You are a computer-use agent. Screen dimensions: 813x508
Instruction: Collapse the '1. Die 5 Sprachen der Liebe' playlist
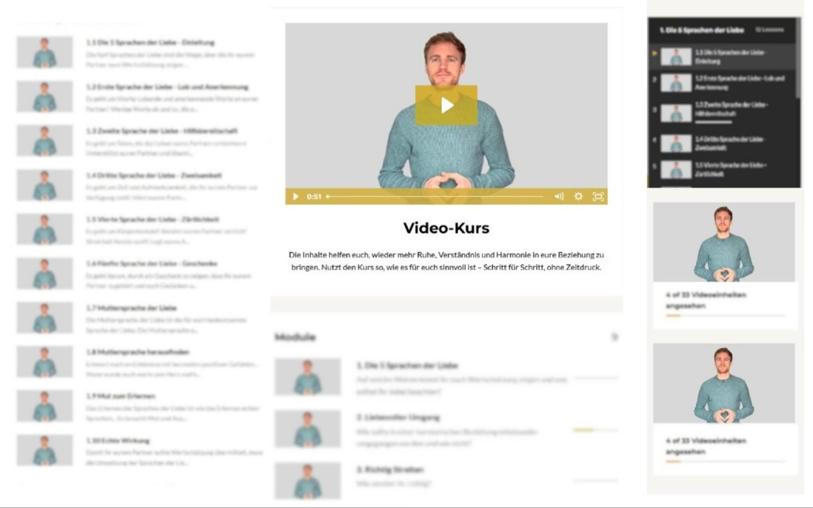pos(701,30)
